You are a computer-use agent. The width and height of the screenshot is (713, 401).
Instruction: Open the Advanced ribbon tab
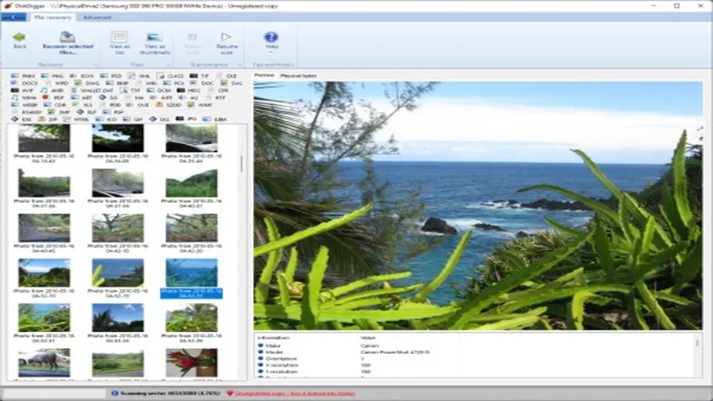96,16
